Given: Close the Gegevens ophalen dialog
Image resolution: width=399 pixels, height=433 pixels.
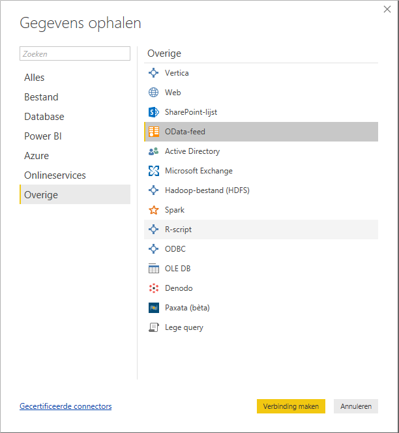Looking at the screenshot, I should coord(387,9).
